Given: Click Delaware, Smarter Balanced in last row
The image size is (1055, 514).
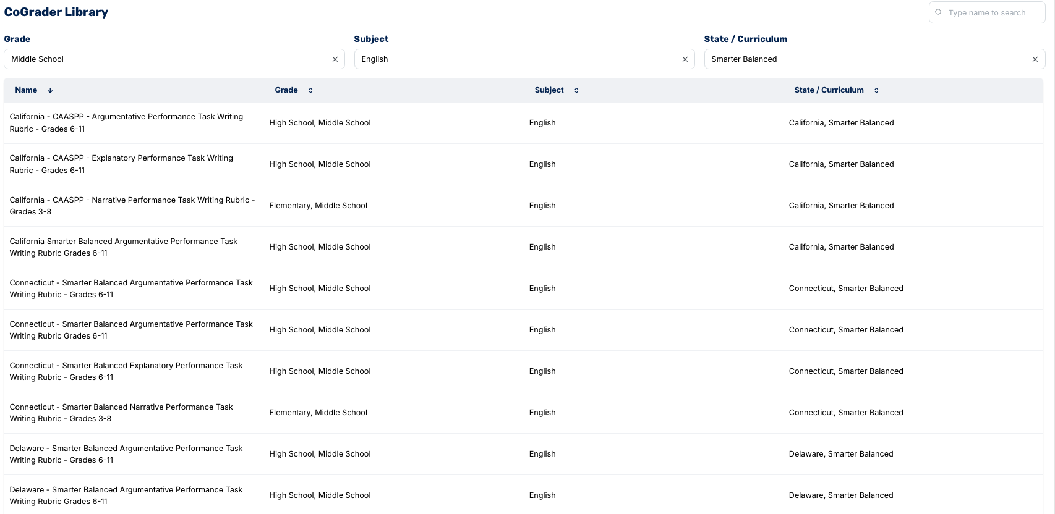Looking at the screenshot, I should pyautogui.click(x=841, y=495).
